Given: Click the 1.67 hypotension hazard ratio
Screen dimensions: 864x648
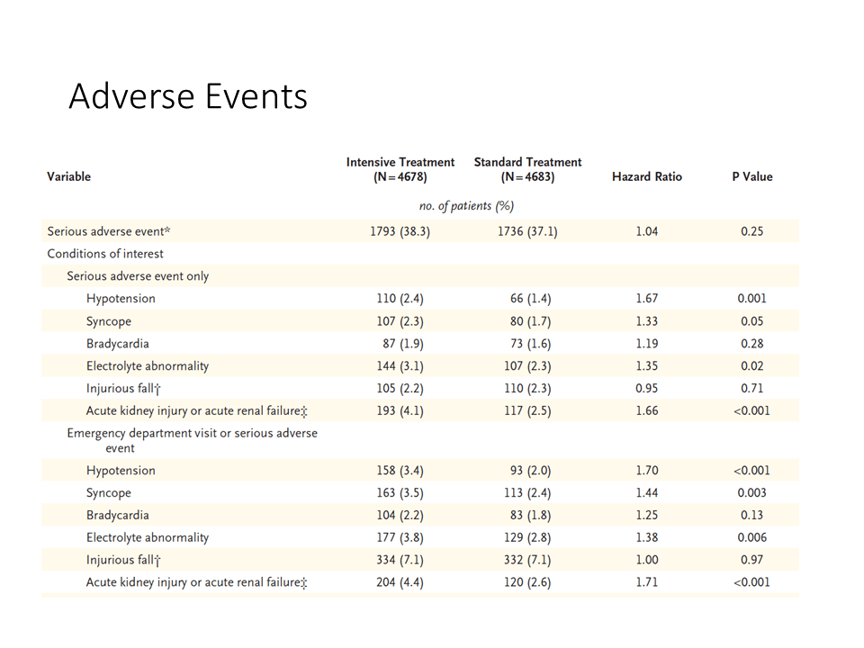Looking at the screenshot, I should click(x=647, y=299).
